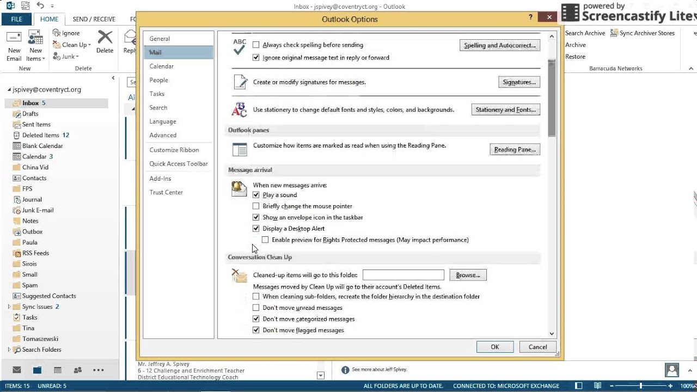Open the FILE tab
Screen dimensions: 697x392
pos(17,19)
